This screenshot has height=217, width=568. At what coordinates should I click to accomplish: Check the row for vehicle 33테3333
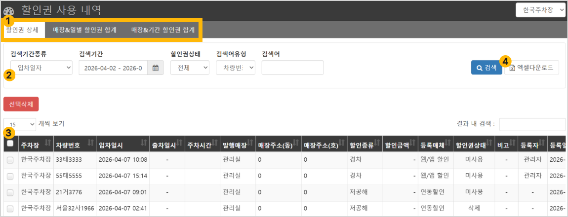point(10,160)
